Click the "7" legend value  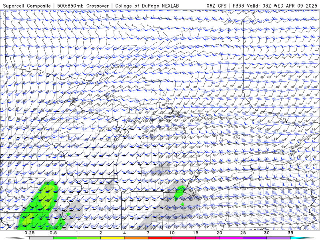tap(148, 233)
